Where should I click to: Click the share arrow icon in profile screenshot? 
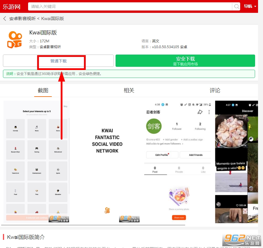pyautogui.click(x=200, y=112)
